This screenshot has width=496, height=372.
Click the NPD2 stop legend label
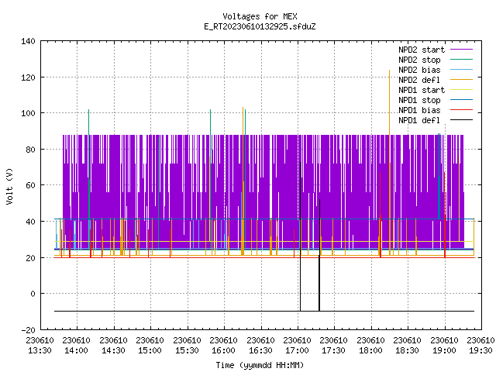pos(419,60)
